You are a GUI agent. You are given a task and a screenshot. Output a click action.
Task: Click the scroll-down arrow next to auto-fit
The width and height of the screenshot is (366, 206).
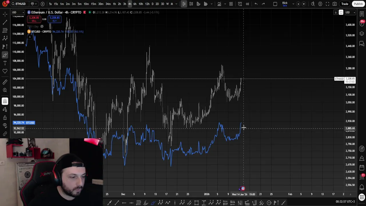pyautogui.click(x=336, y=12)
